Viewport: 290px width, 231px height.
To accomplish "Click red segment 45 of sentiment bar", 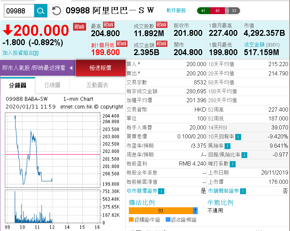I will 218,11.
